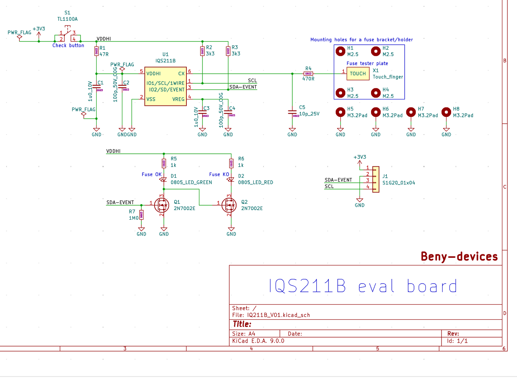Select MOSFET Q1 2N7002E
This screenshot has width=517, height=383.
click(x=162, y=205)
